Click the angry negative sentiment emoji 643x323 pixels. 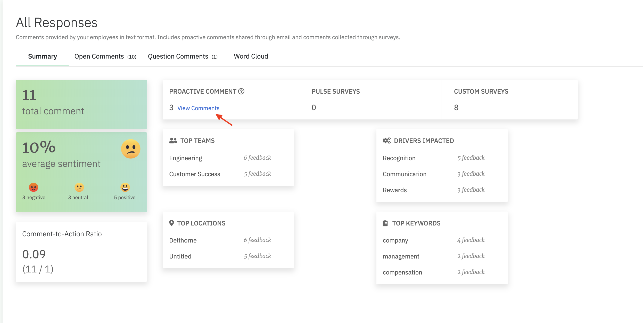(x=34, y=187)
